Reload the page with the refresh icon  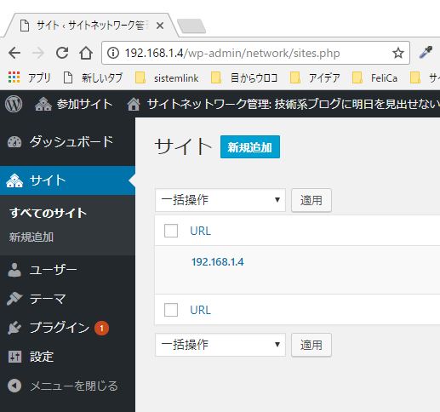(62, 53)
